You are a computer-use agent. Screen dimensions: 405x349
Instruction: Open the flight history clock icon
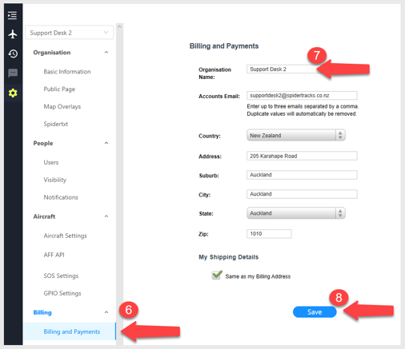pyautogui.click(x=13, y=54)
